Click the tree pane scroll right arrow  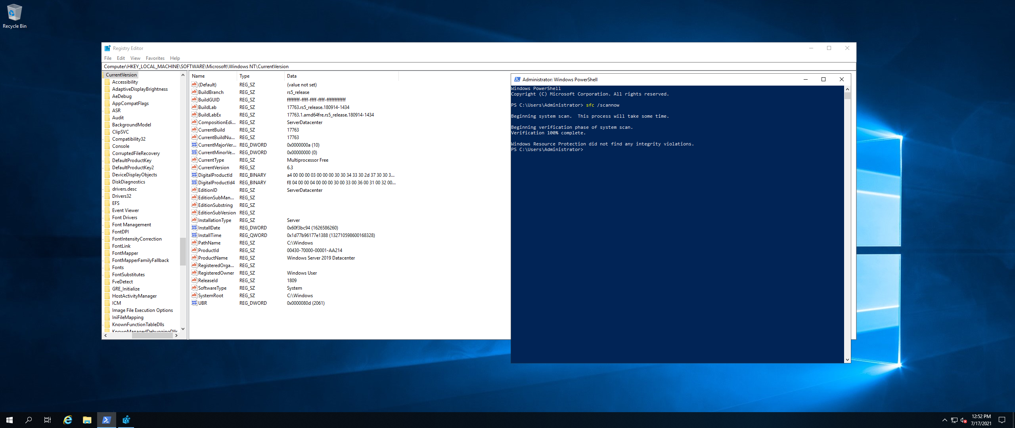coord(176,335)
